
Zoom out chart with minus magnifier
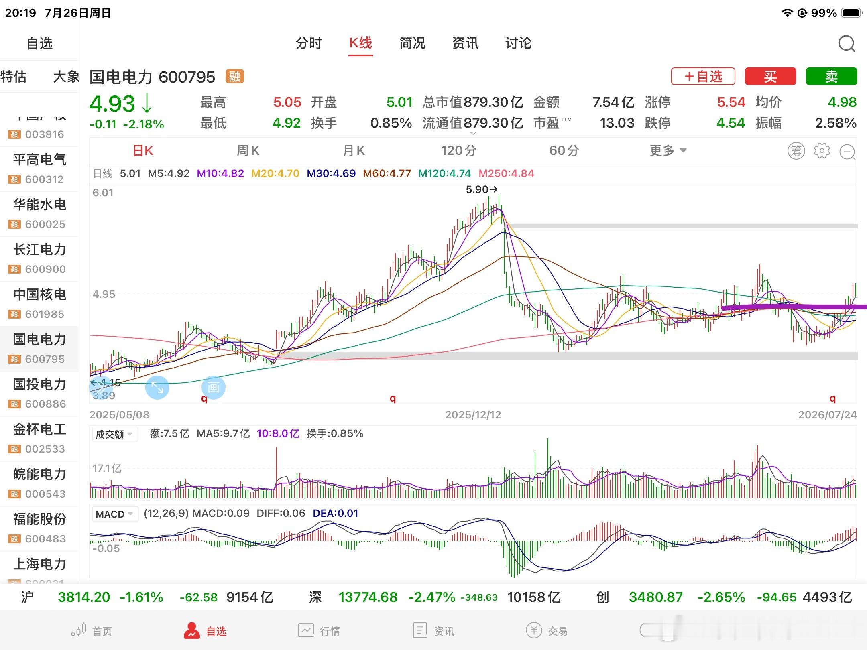click(847, 152)
